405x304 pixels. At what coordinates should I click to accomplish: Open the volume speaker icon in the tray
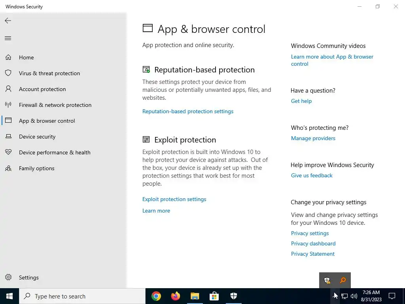[x=354, y=296]
